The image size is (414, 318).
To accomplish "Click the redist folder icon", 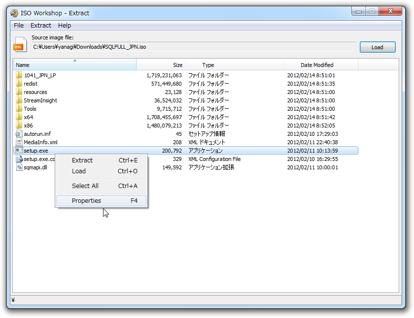I will pos(19,84).
